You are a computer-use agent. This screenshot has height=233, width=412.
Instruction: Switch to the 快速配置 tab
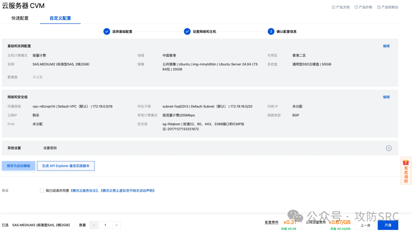(20, 18)
